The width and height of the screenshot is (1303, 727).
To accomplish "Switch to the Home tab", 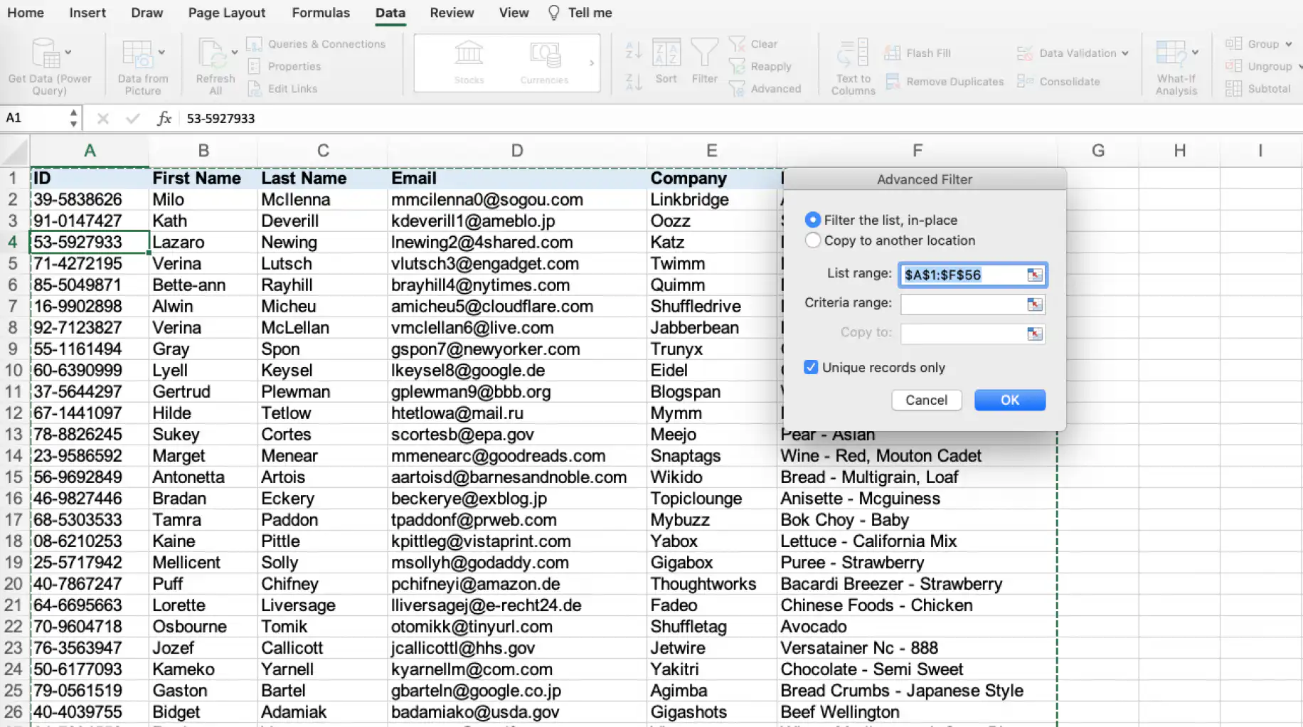I will tap(26, 13).
